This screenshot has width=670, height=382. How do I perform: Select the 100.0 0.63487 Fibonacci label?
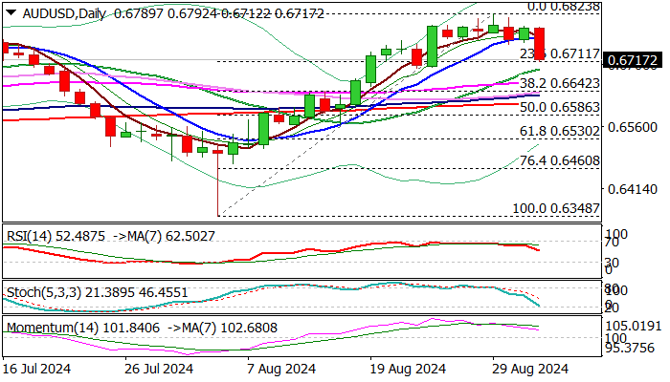pos(556,208)
